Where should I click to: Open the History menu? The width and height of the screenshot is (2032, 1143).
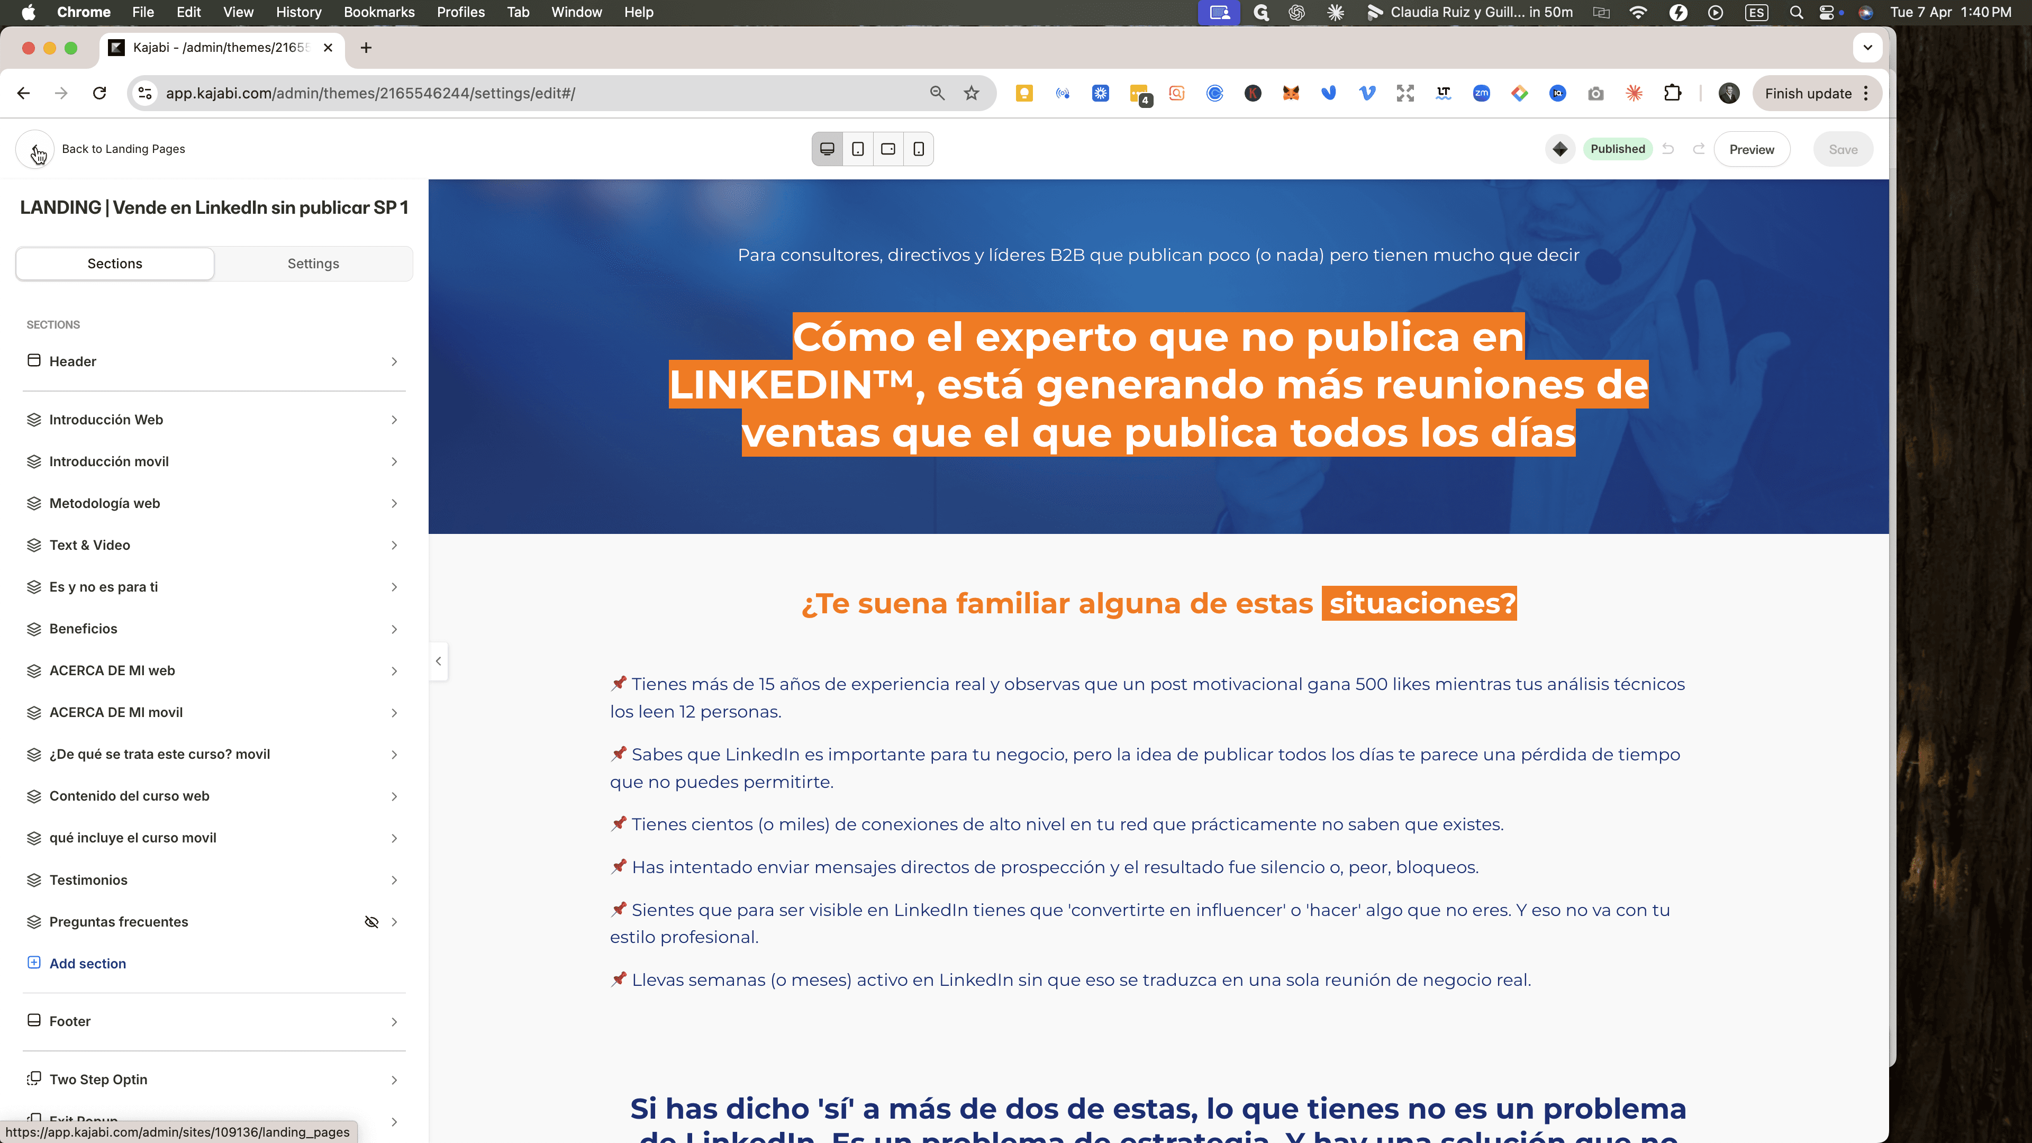(298, 12)
